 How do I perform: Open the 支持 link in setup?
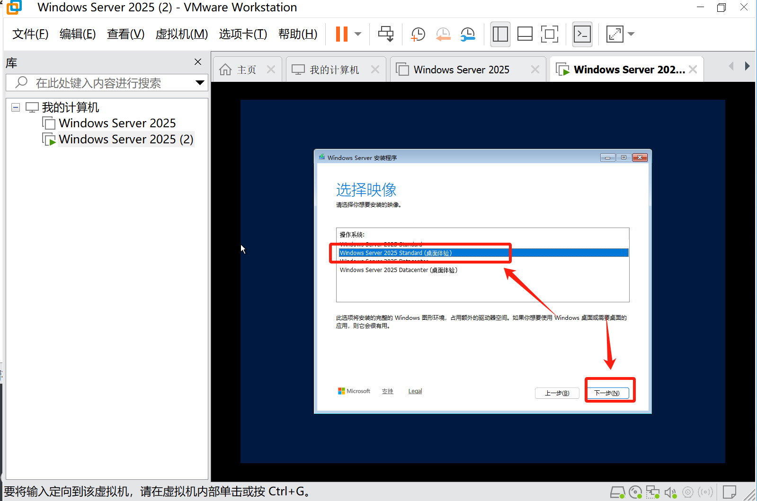388,391
